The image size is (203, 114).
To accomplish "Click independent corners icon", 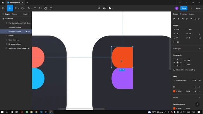I will pyautogui.click(x=200, y=38).
